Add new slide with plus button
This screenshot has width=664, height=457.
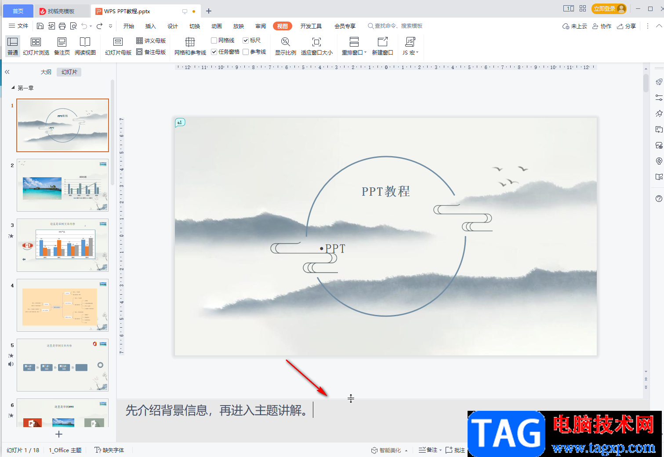pos(59,434)
